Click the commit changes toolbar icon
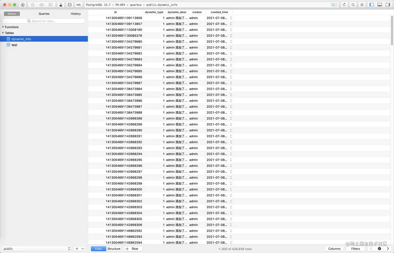Viewport: 394px width, 253px height. pyautogui.click(x=51, y=5)
